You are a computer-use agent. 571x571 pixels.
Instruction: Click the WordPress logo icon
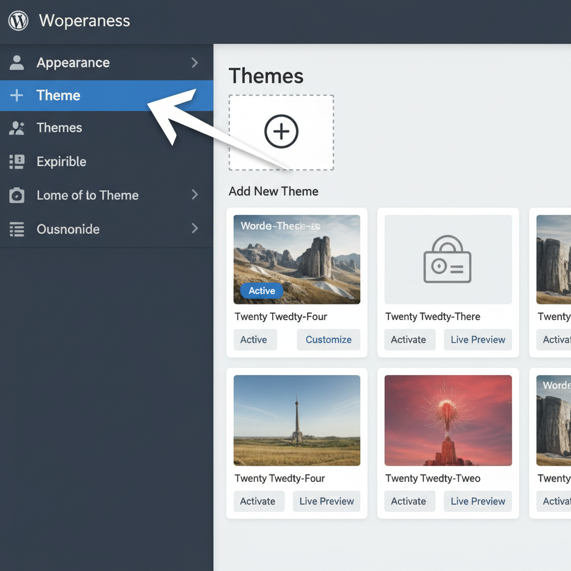18,21
